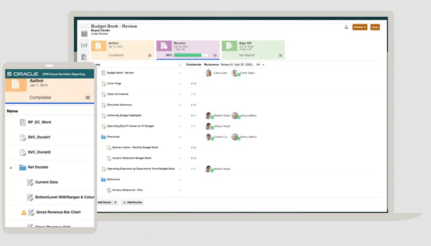Open the Cover Page row dropdown arrow
The width and height of the screenshot is (431, 246).
coord(180,84)
